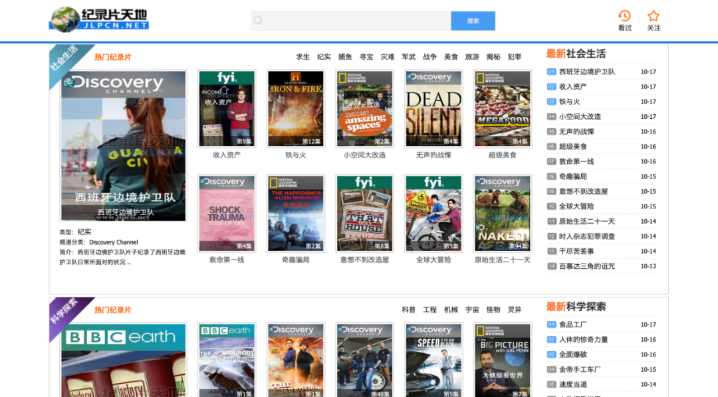Open the large 西班牙边境护卫队 featured poster
Image resolution: width=718 pixels, height=397 pixels.
point(124,145)
